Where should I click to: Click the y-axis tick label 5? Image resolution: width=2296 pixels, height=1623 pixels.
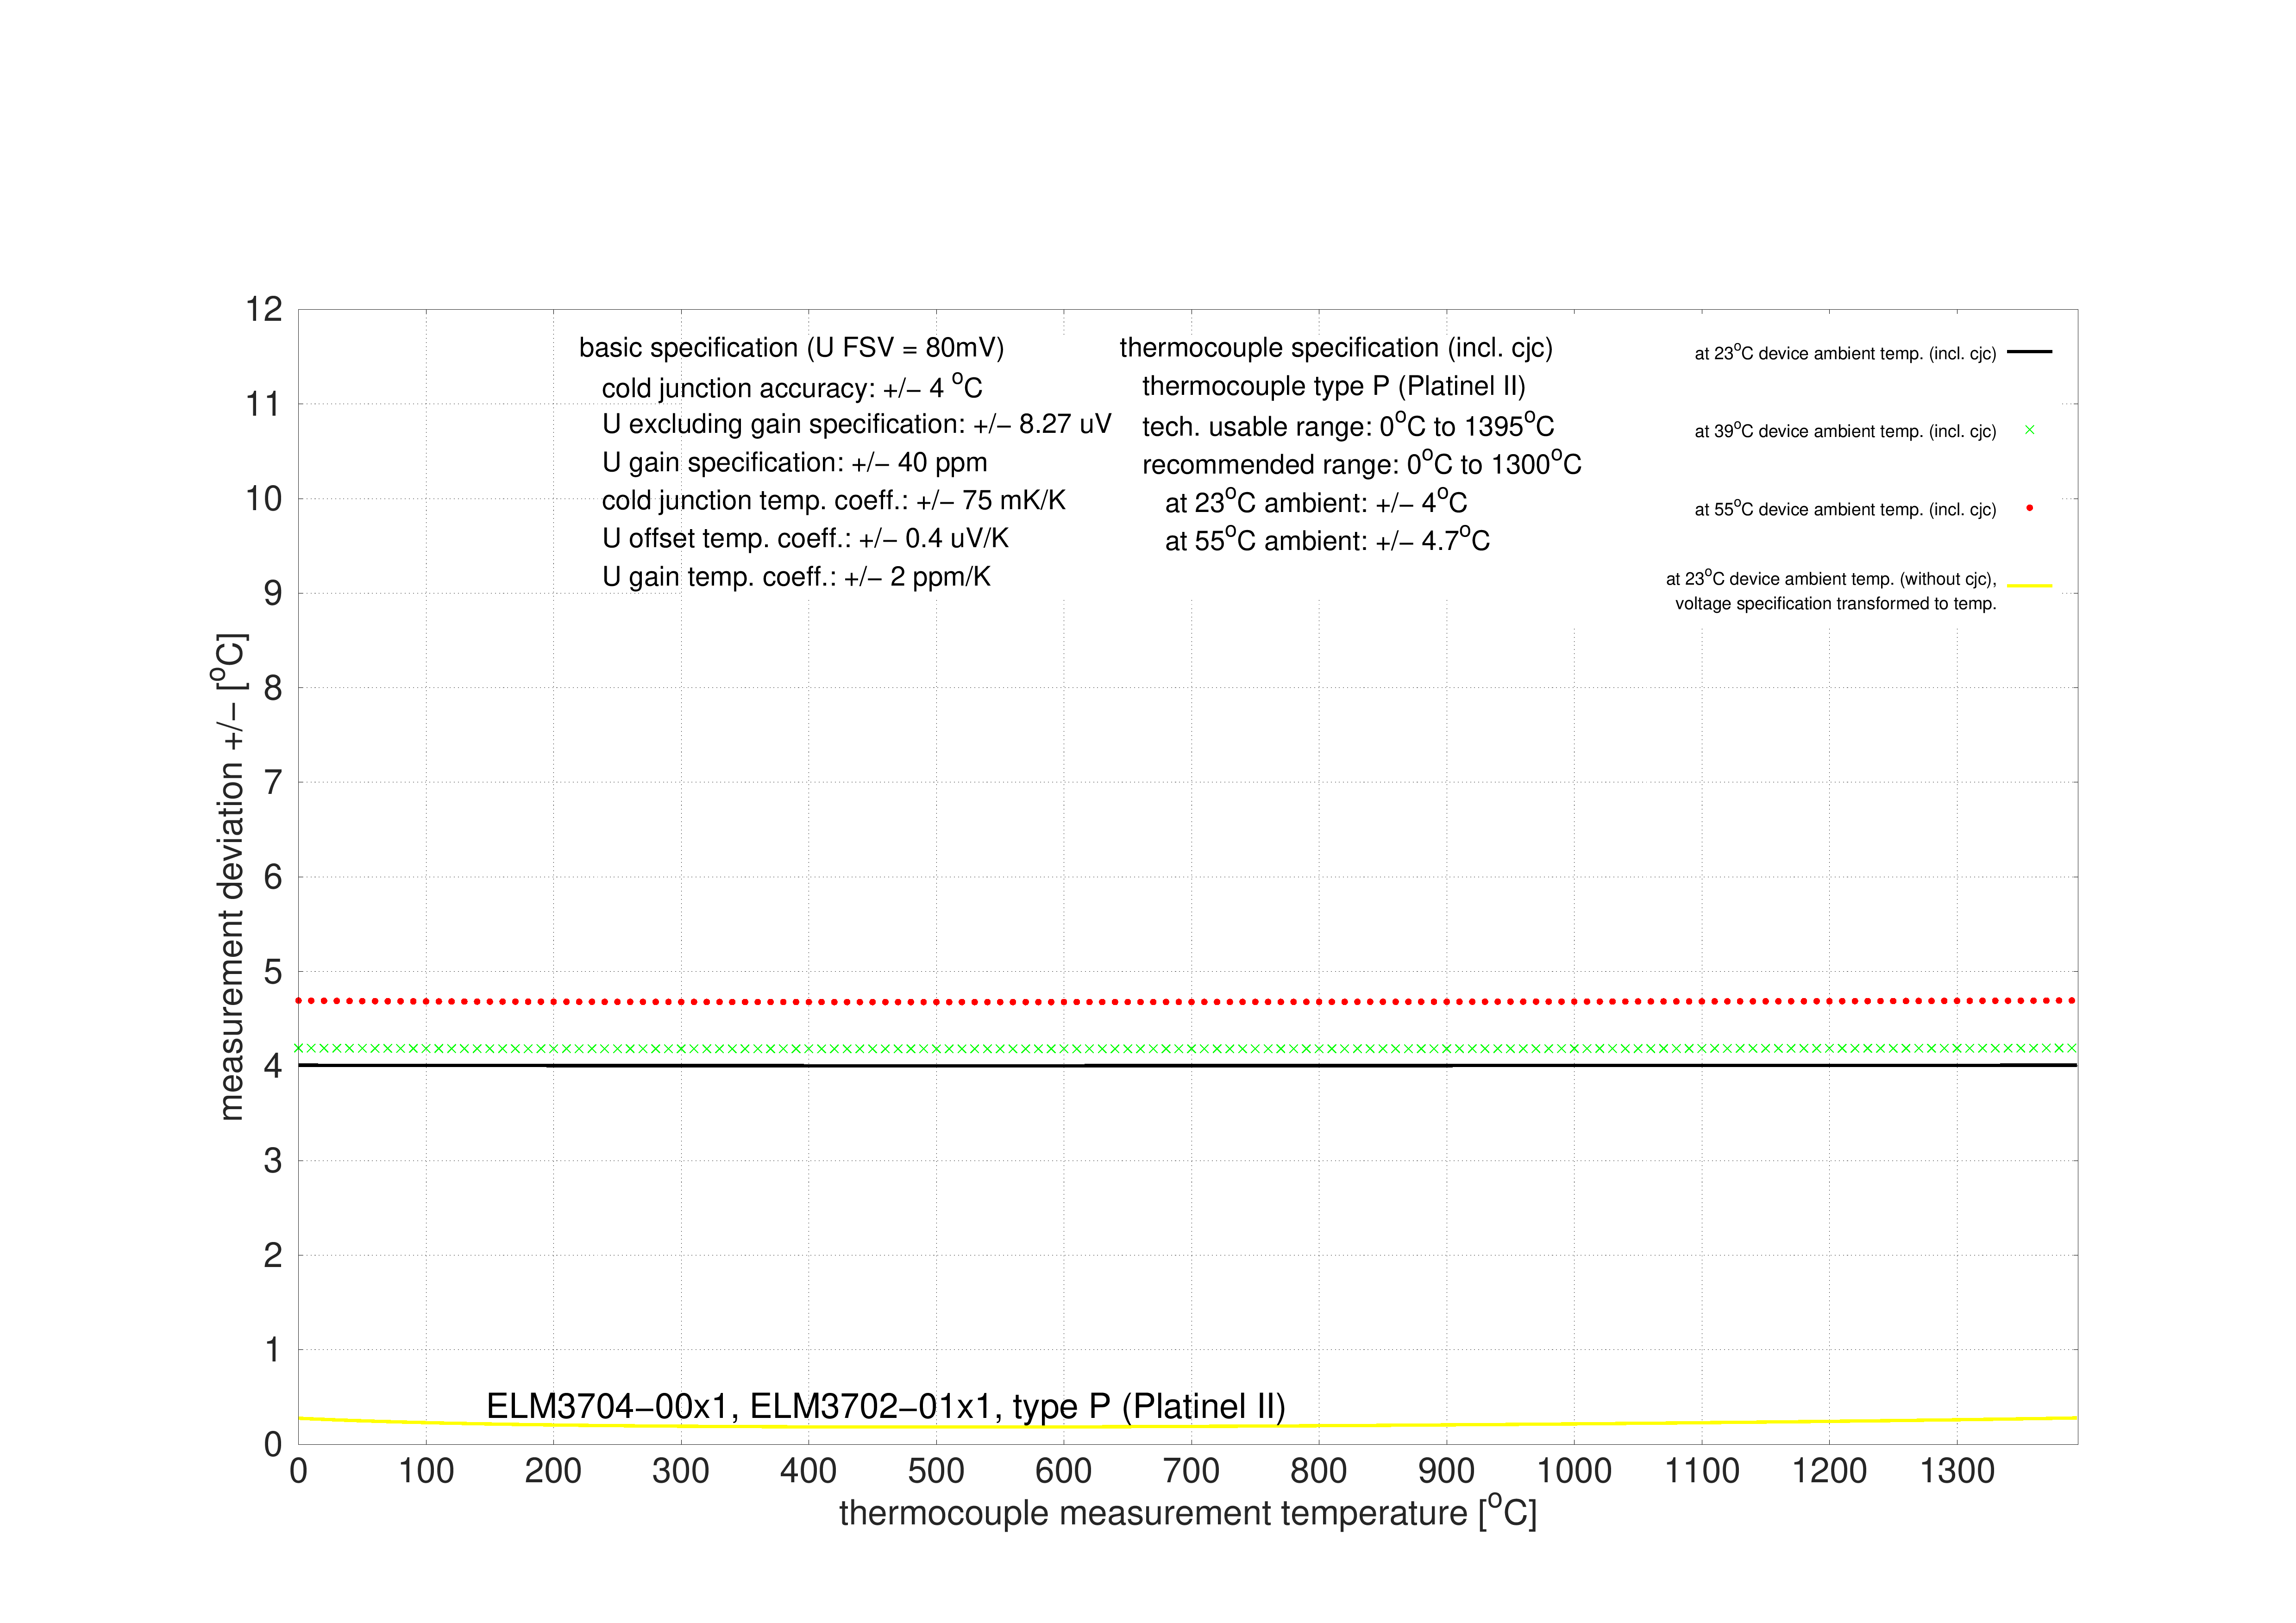pos(273,971)
